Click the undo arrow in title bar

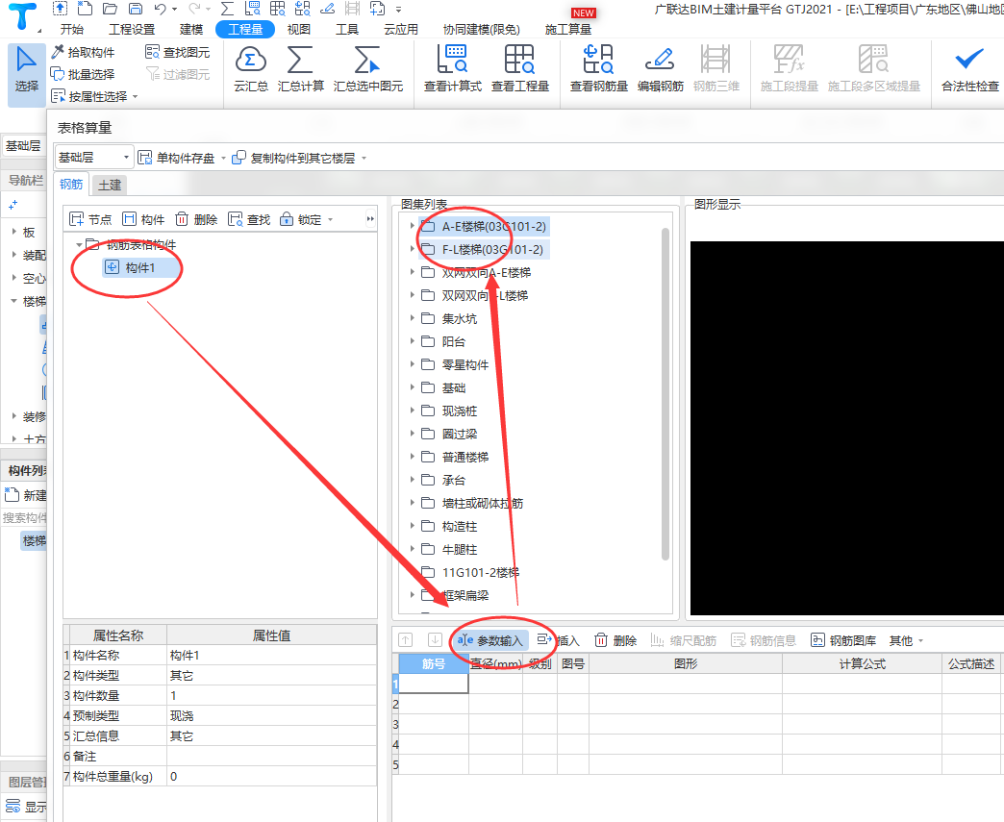click(160, 9)
